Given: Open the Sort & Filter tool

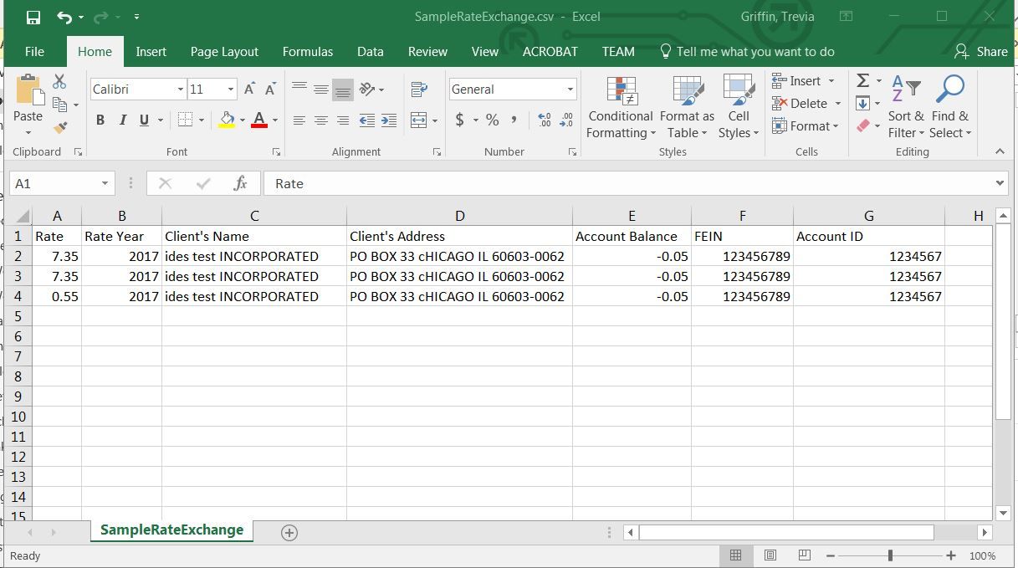Looking at the screenshot, I should [x=906, y=108].
